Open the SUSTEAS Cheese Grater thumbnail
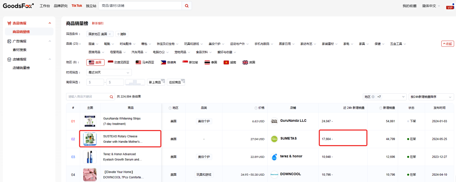The width and height of the screenshot is (456, 182). [90, 139]
